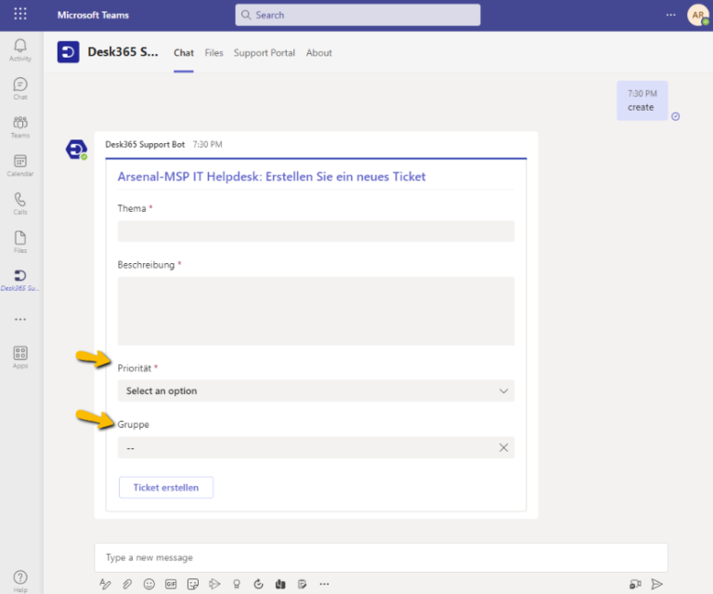Click the Beschreibung text area
This screenshot has height=594, width=713.
point(316,310)
